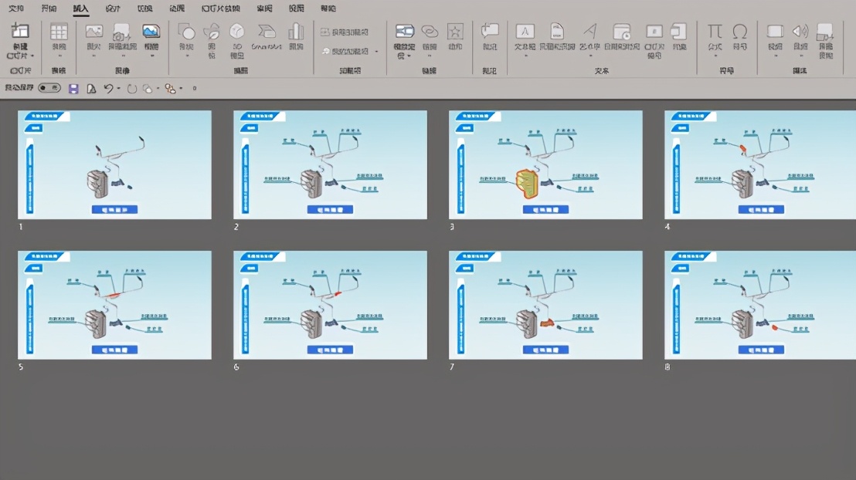This screenshot has height=480, width=856.
Task: Open the Video dropdown arrow
Action: [x=775, y=56]
